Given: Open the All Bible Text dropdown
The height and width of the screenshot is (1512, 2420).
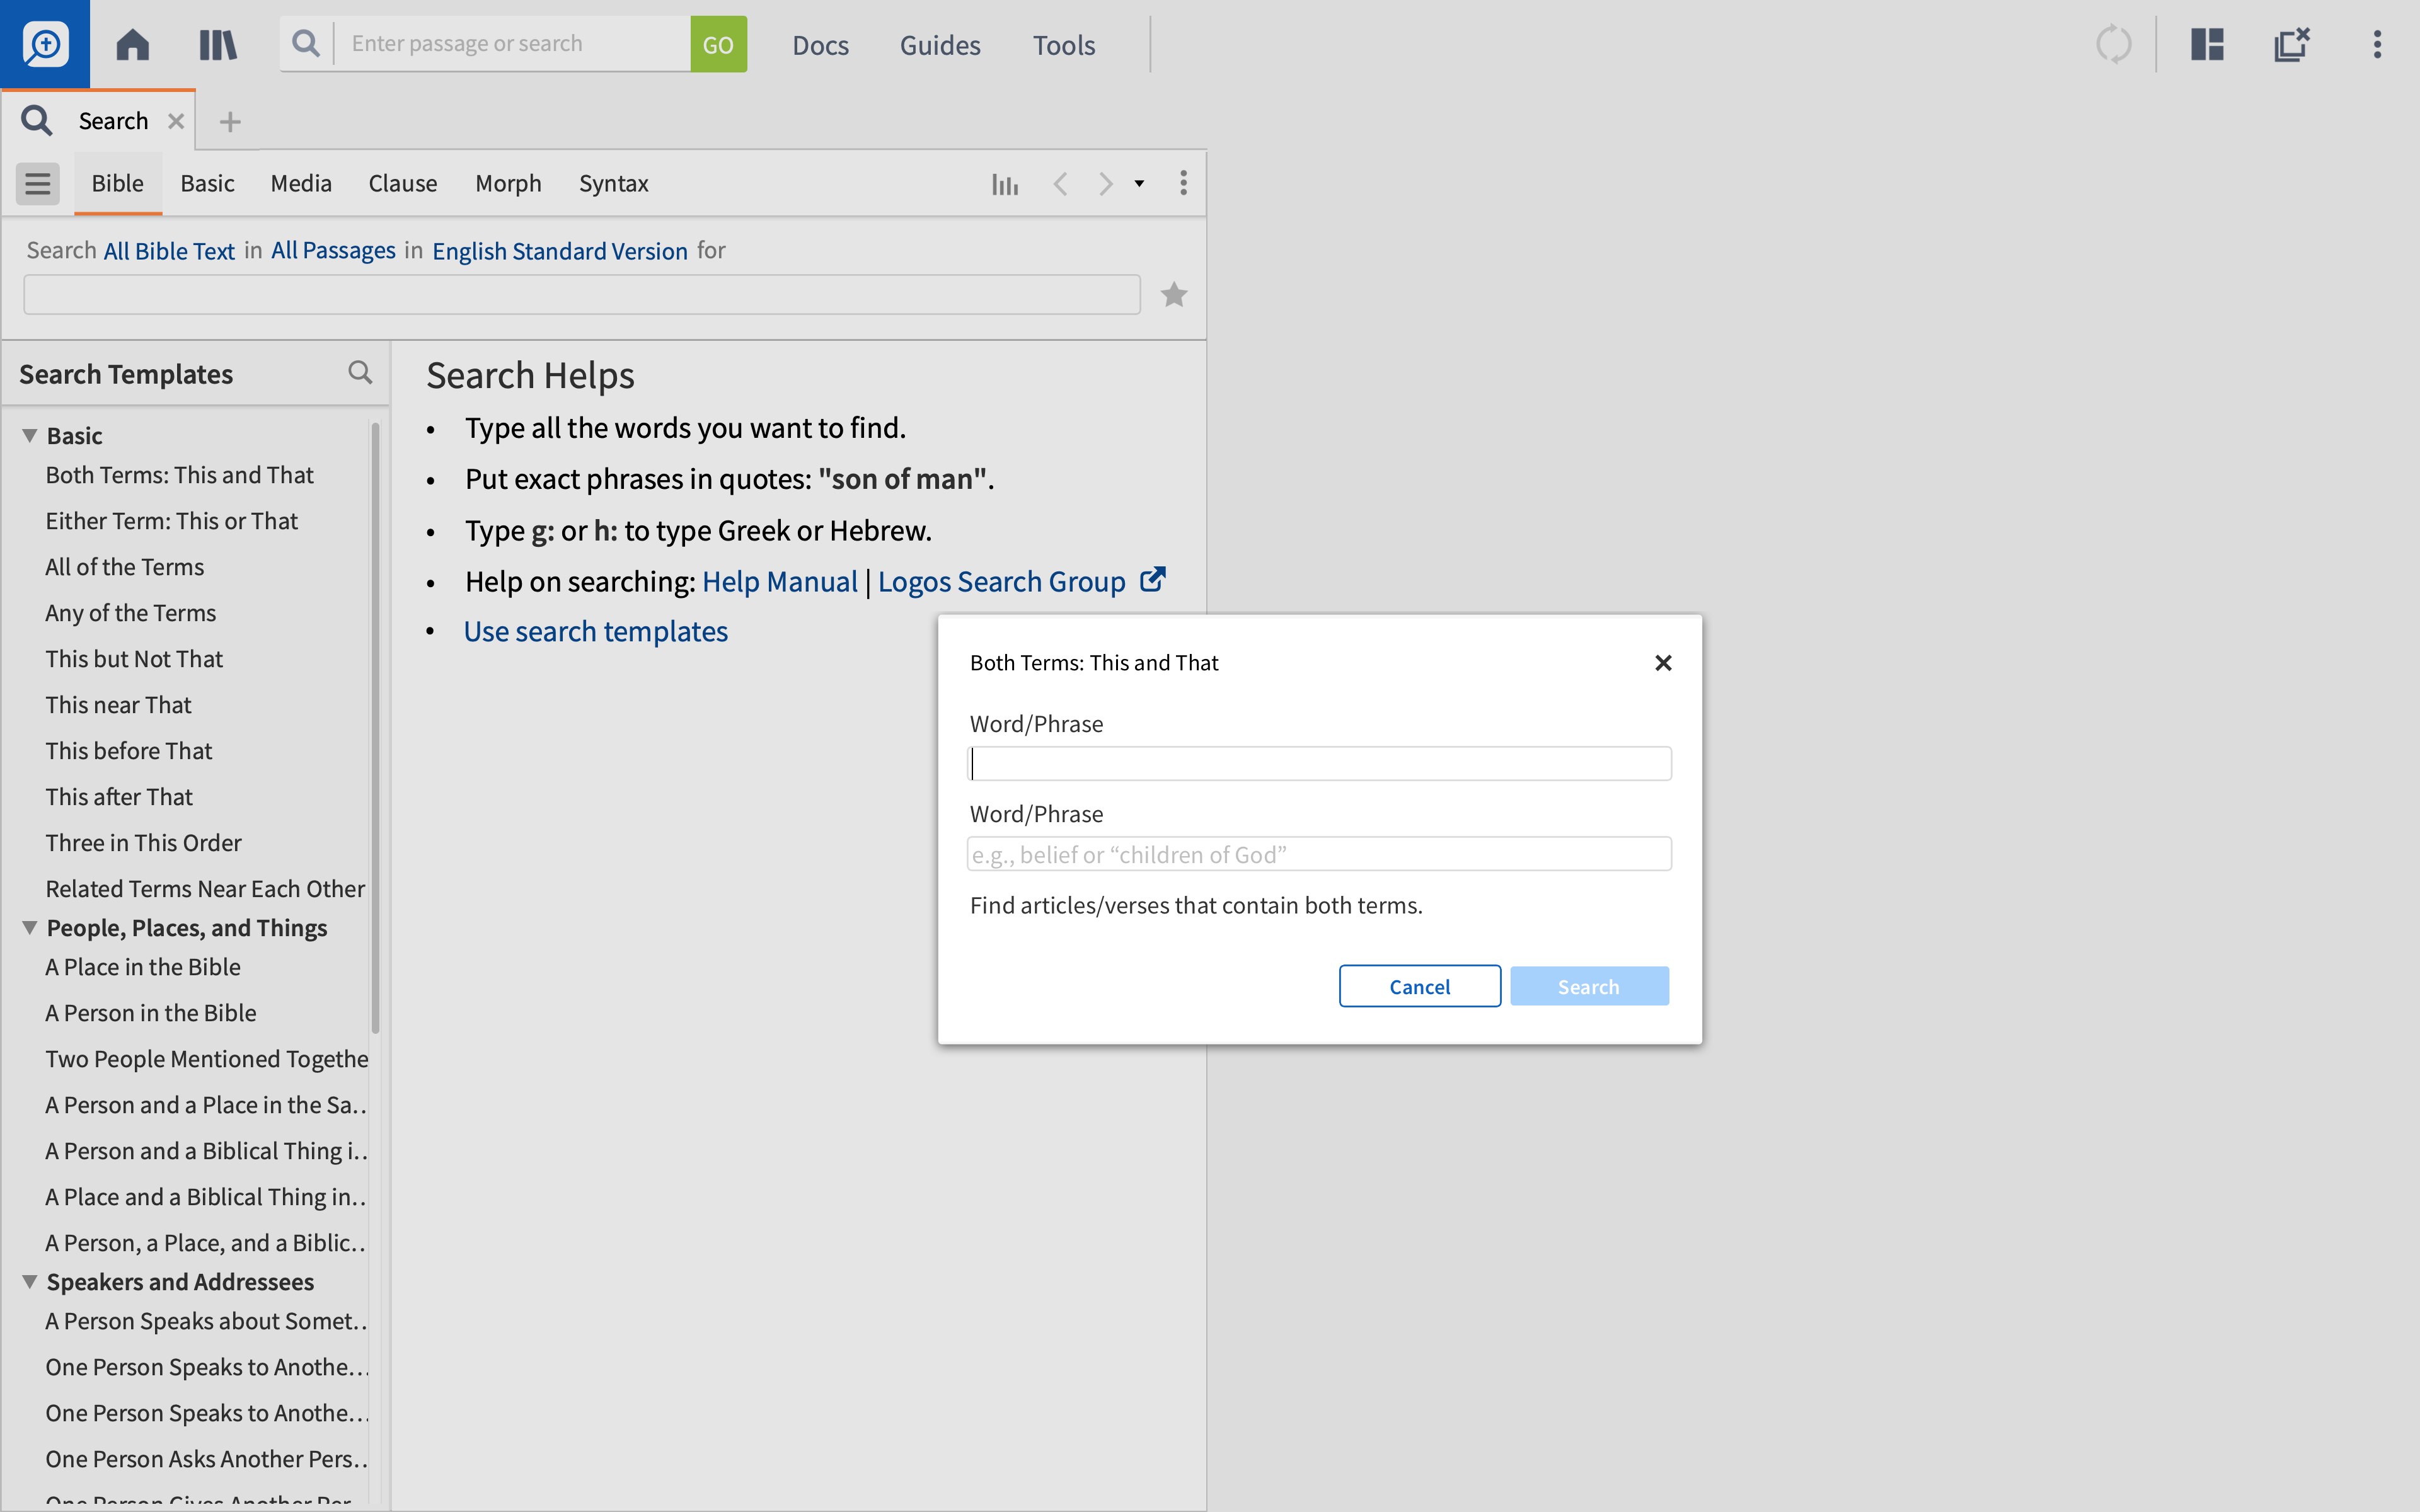Looking at the screenshot, I should coord(169,251).
